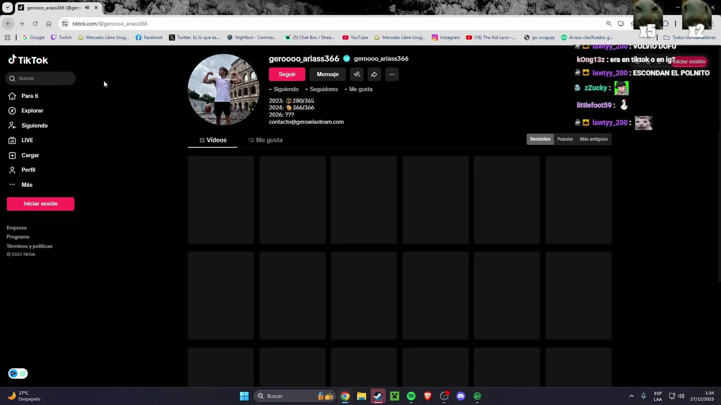Click the Siguiendo count on profile
Viewport: 721px width, 405px height.
tap(284, 89)
